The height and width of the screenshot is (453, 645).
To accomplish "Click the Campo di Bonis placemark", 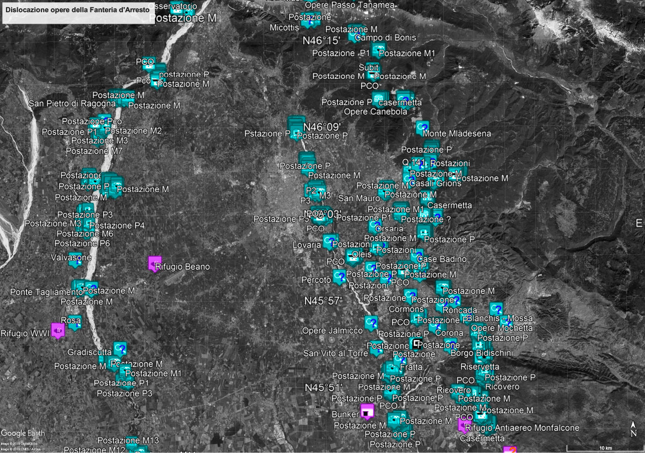I will [354, 36].
